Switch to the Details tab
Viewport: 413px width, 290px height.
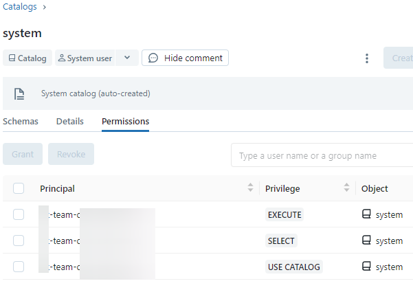click(70, 121)
